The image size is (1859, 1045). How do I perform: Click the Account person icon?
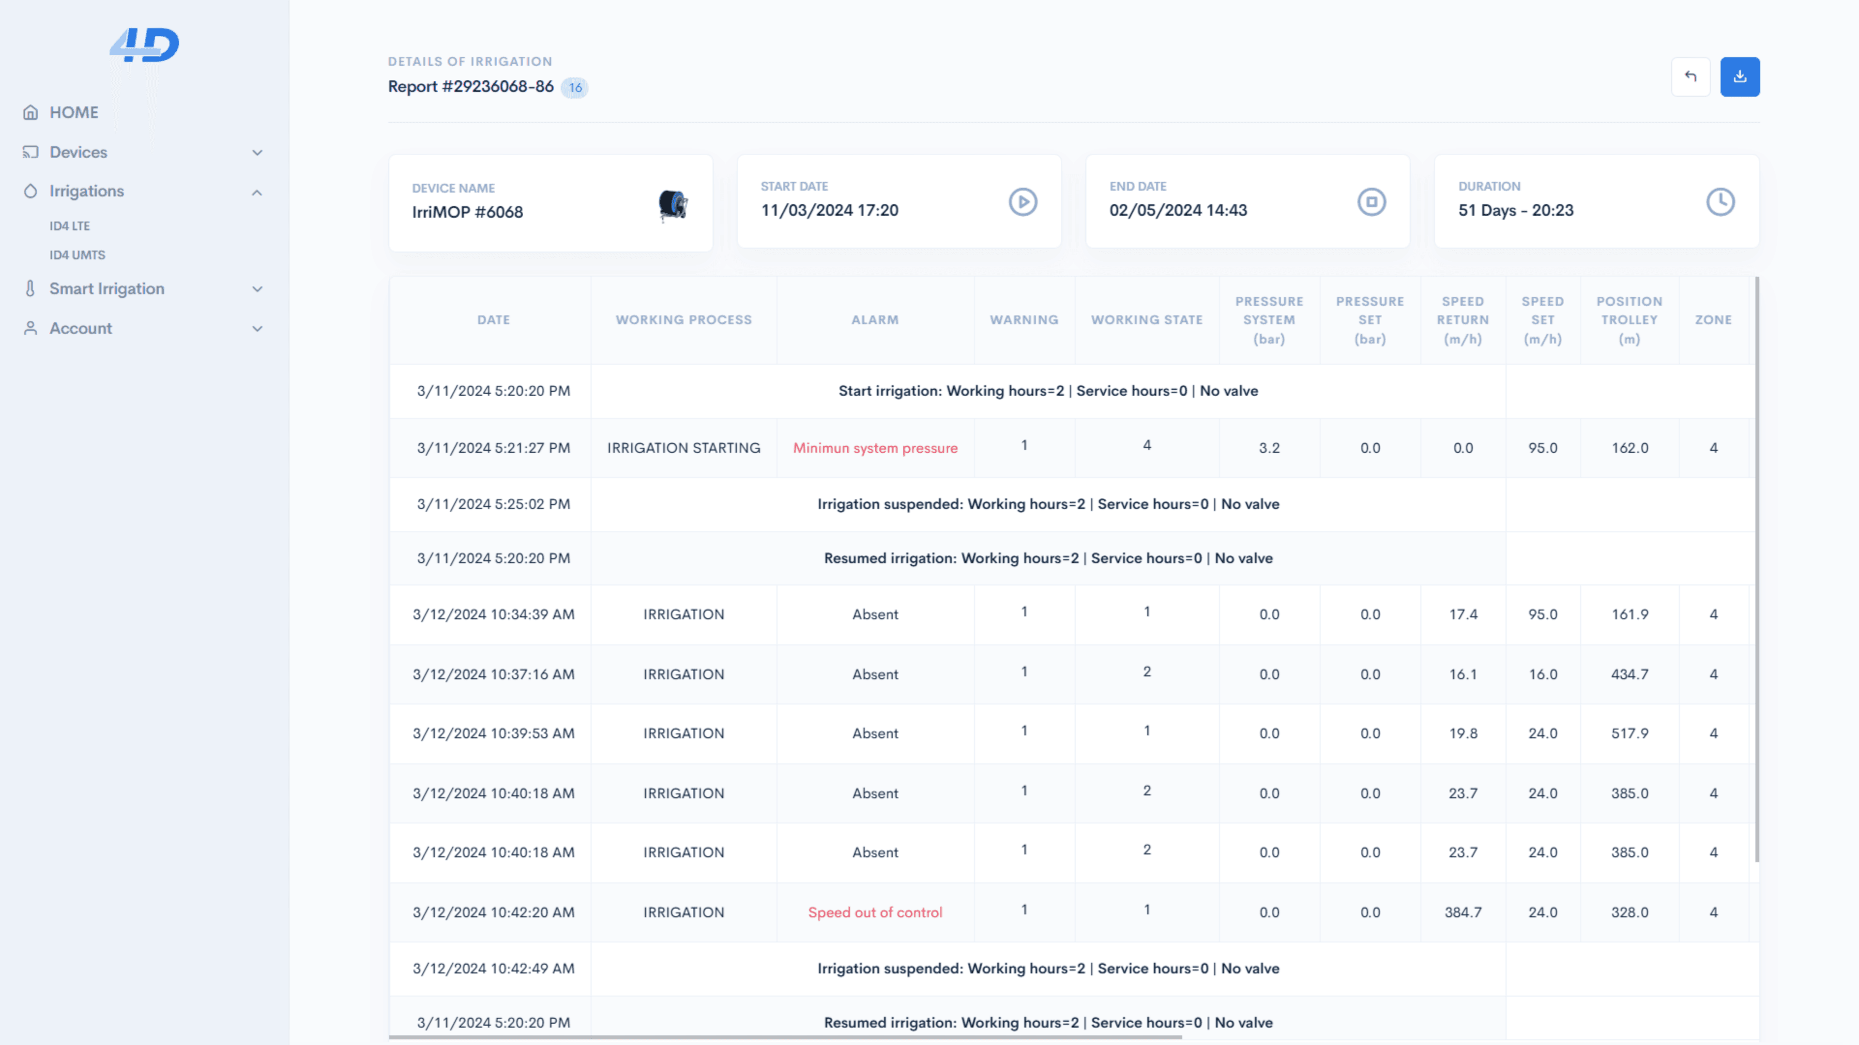pos(30,328)
